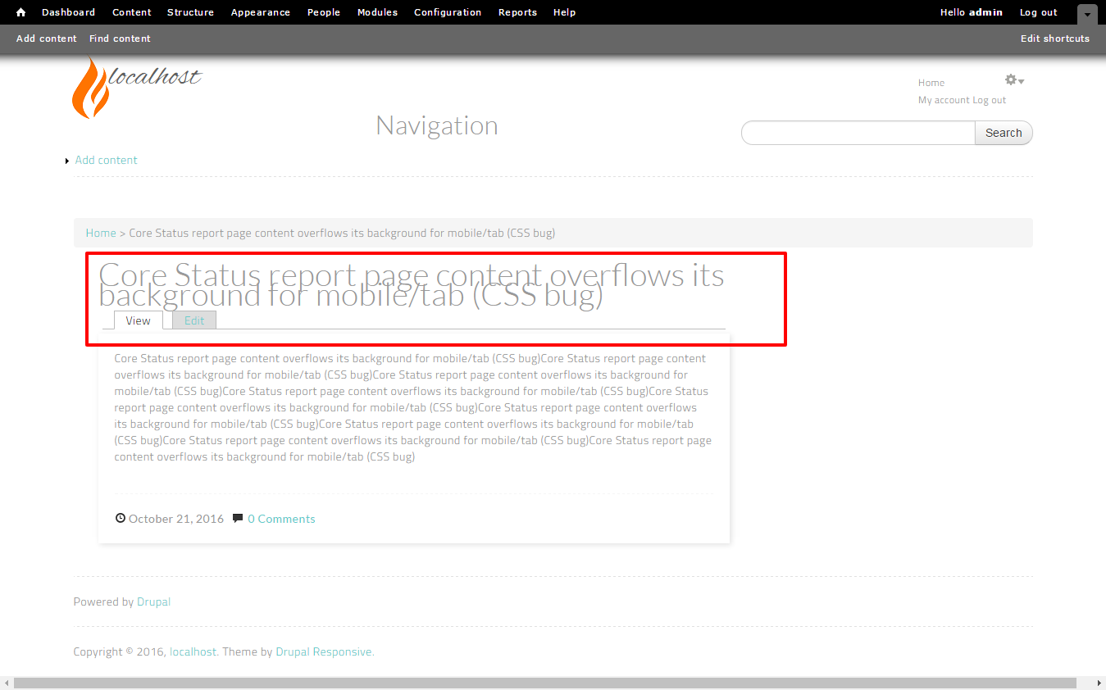The height and width of the screenshot is (690, 1106).
Task: Click the home icon in admin toolbar
Action: pos(21,12)
